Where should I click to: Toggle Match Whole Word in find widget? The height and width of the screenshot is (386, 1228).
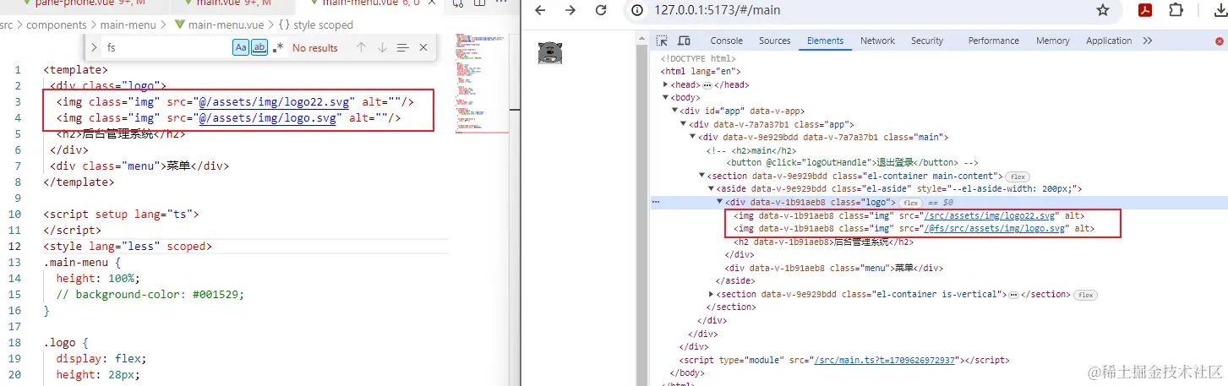(259, 48)
